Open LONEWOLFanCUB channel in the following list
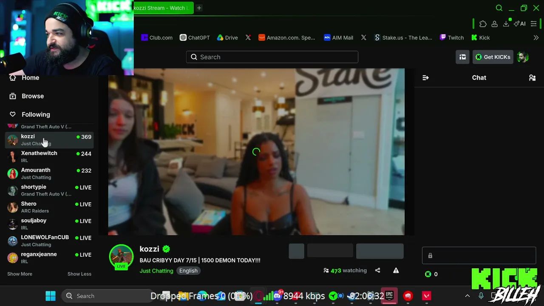Image resolution: width=544 pixels, height=306 pixels. [x=49, y=241]
